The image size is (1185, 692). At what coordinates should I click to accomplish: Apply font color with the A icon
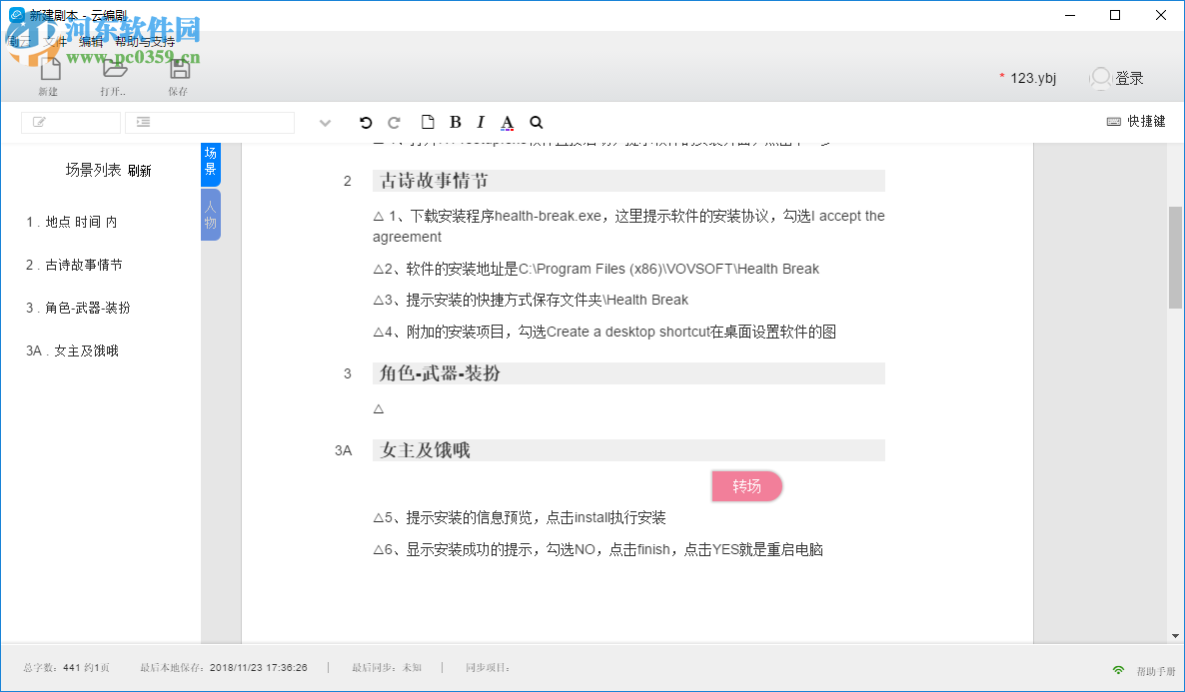pyautogui.click(x=507, y=121)
